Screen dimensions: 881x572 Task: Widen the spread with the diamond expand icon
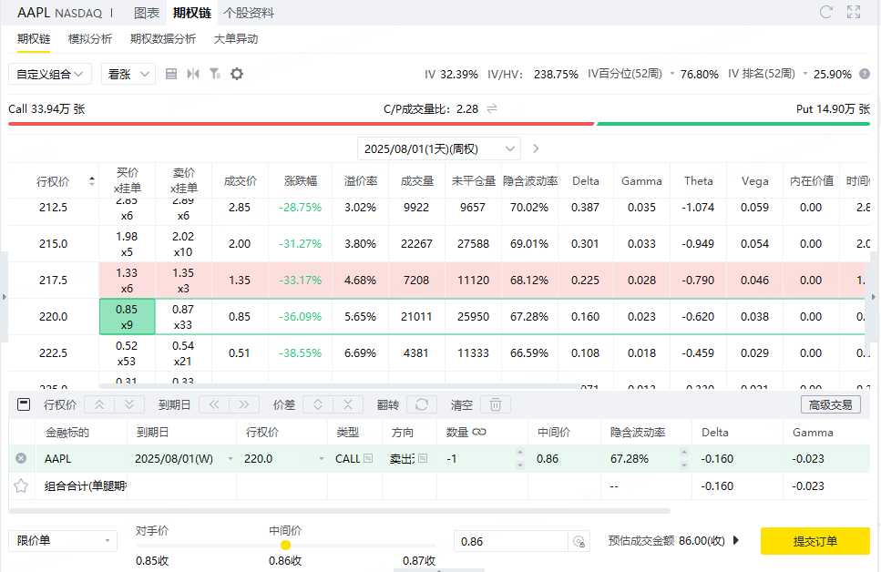pyautogui.click(x=318, y=404)
